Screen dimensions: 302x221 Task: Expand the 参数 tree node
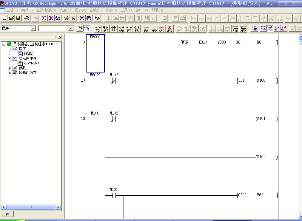tap(10, 68)
